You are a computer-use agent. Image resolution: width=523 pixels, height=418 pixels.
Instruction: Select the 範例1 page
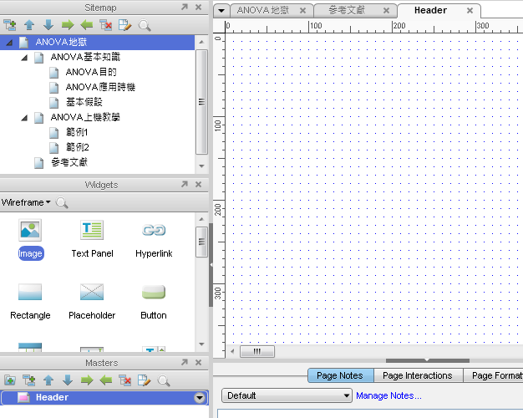(x=77, y=132)
